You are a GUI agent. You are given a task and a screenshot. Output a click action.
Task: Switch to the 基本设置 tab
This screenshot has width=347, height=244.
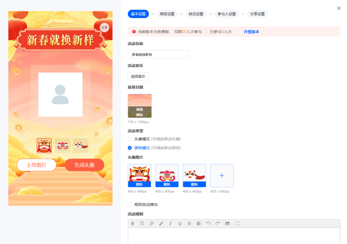(x=138, y=14)
